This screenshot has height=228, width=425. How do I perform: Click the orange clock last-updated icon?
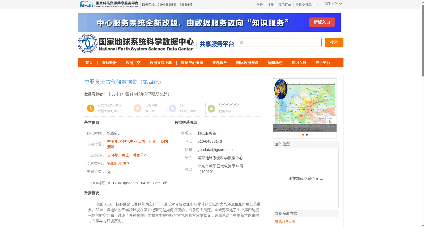91,108
